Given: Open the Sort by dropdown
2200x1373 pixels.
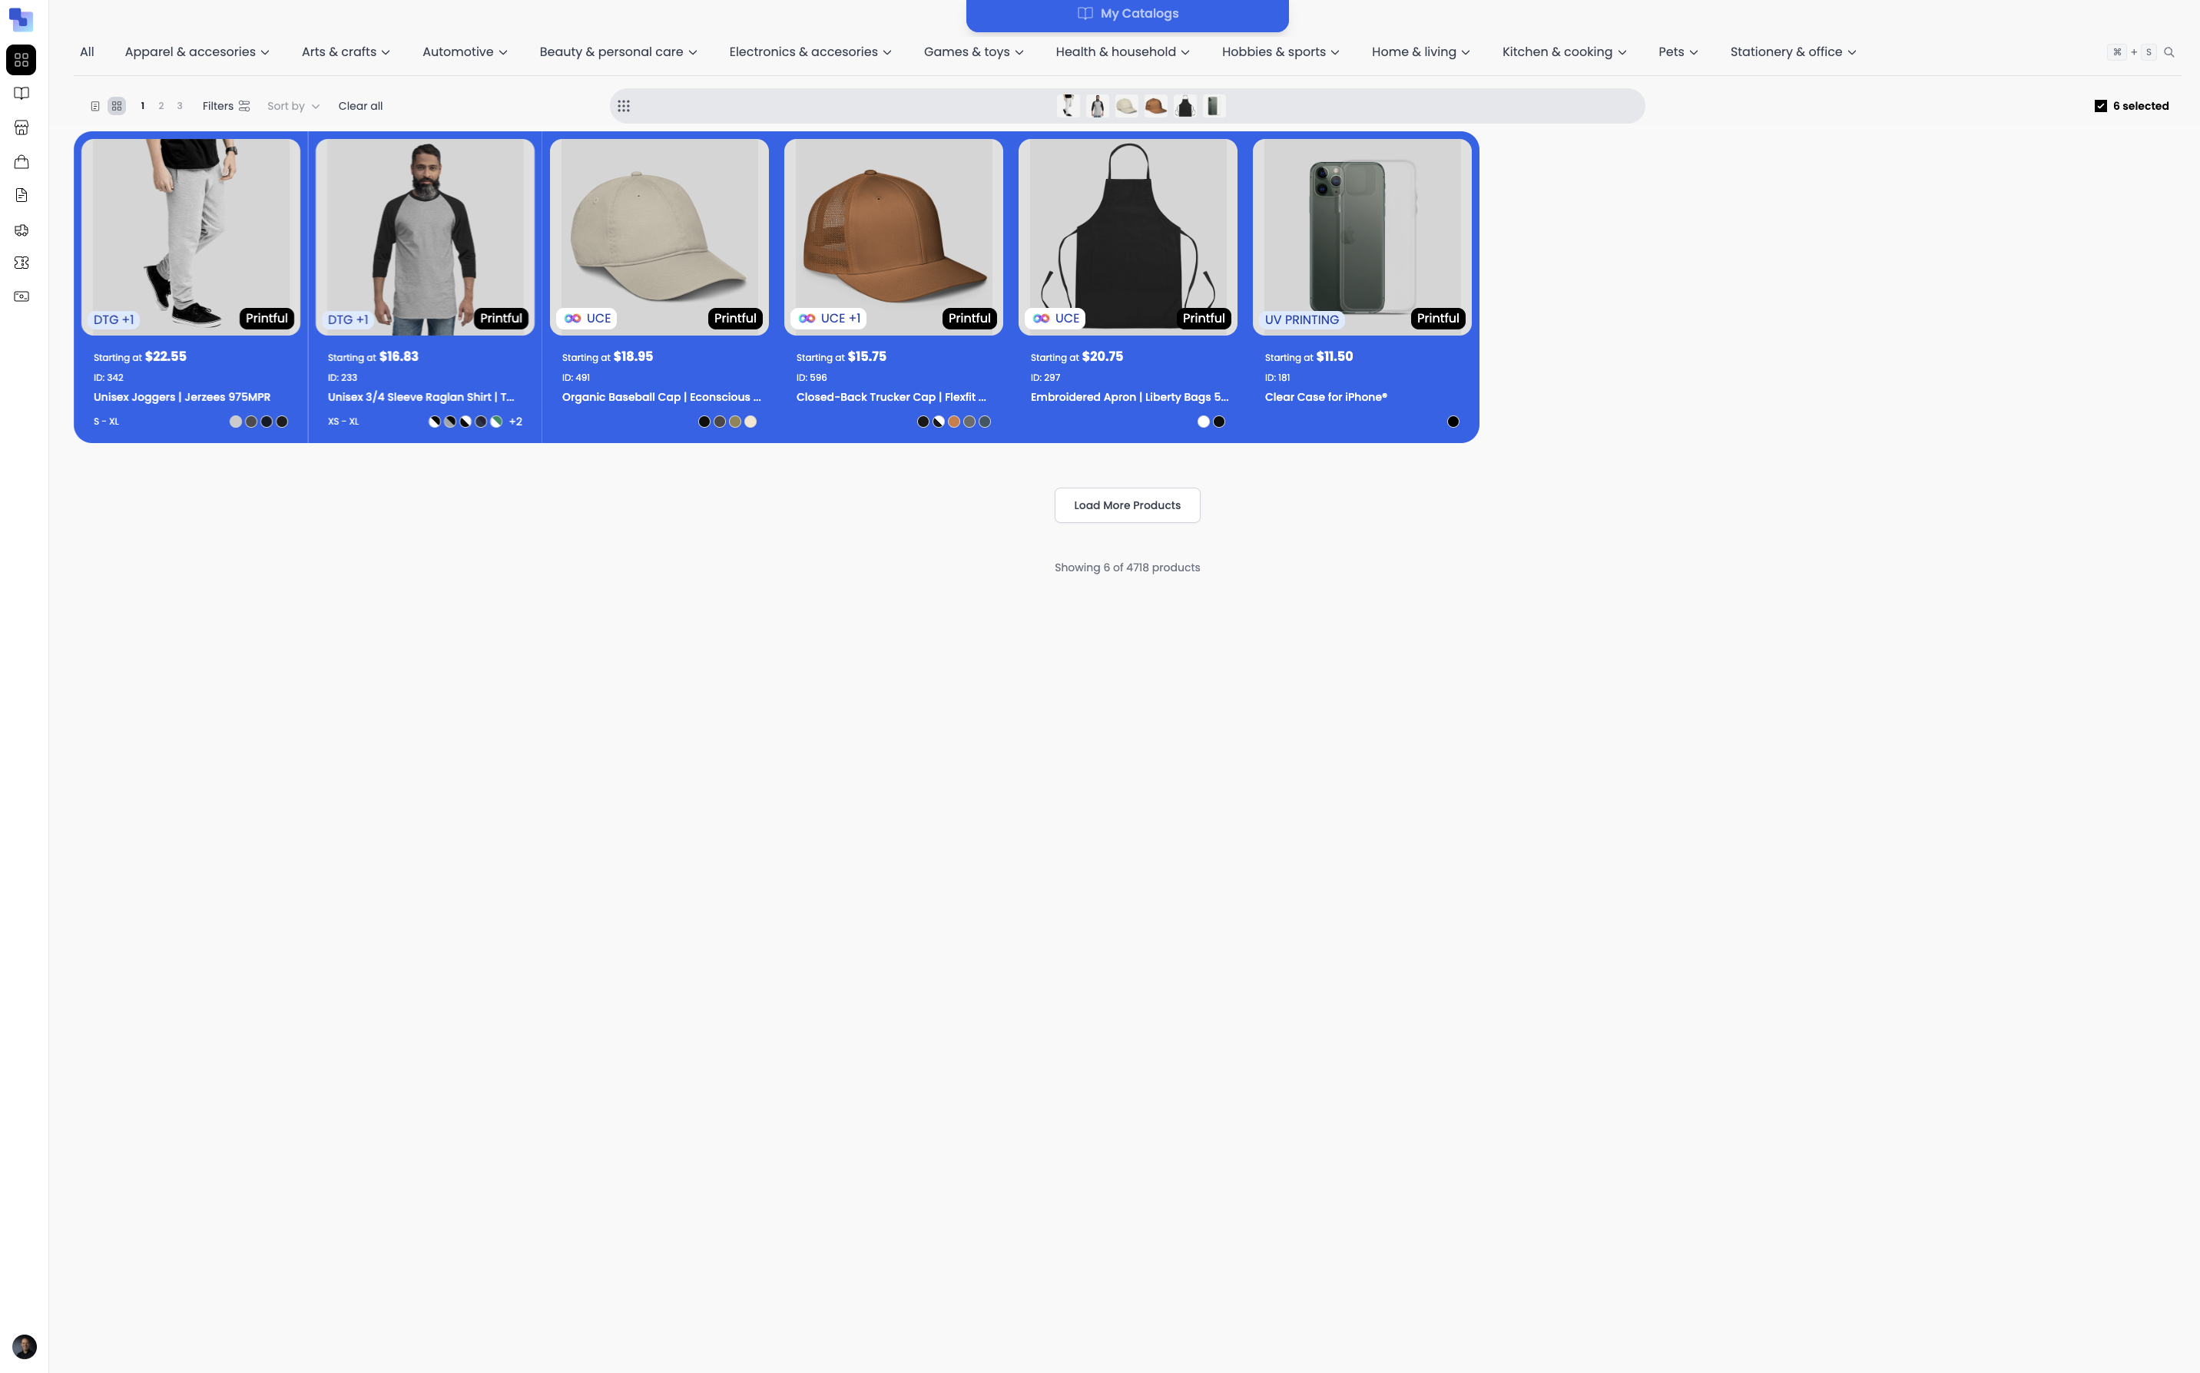Looking at the screenshot, I should click(293, 105).
